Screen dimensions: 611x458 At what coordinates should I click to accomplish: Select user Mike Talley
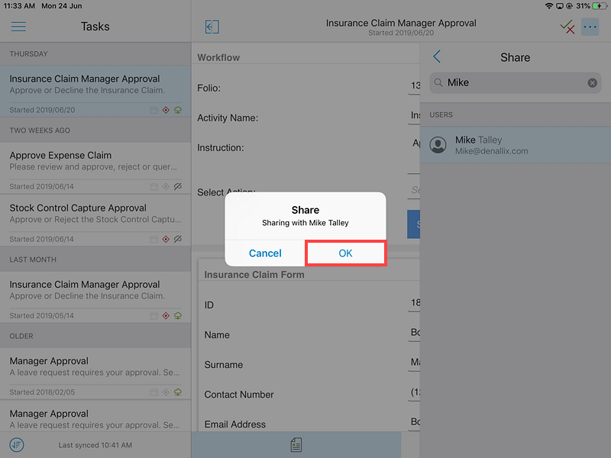coord(515,145)
